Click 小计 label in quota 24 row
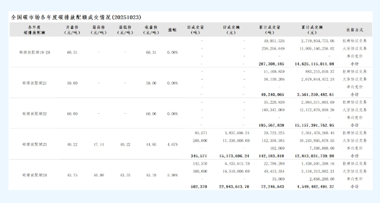Image resolution: width=380 pixels, height=203 pixels. 355,187
